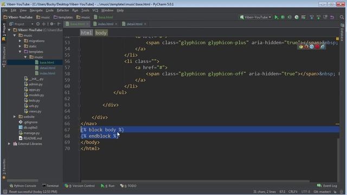Click the Run with Coverage icon
Image resolution: width=347 pixels, height=195 pixels.
(x=290, y=17)
